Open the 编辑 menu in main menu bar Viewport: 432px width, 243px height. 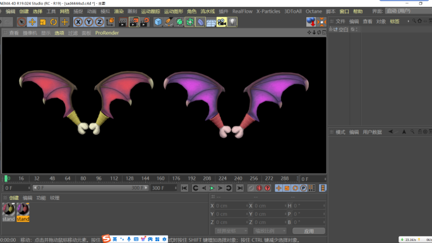(x=11, y=11)
